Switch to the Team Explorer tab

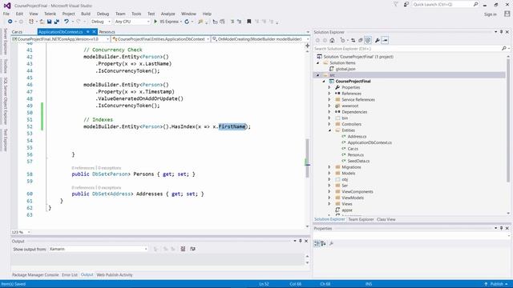[361, 219]
